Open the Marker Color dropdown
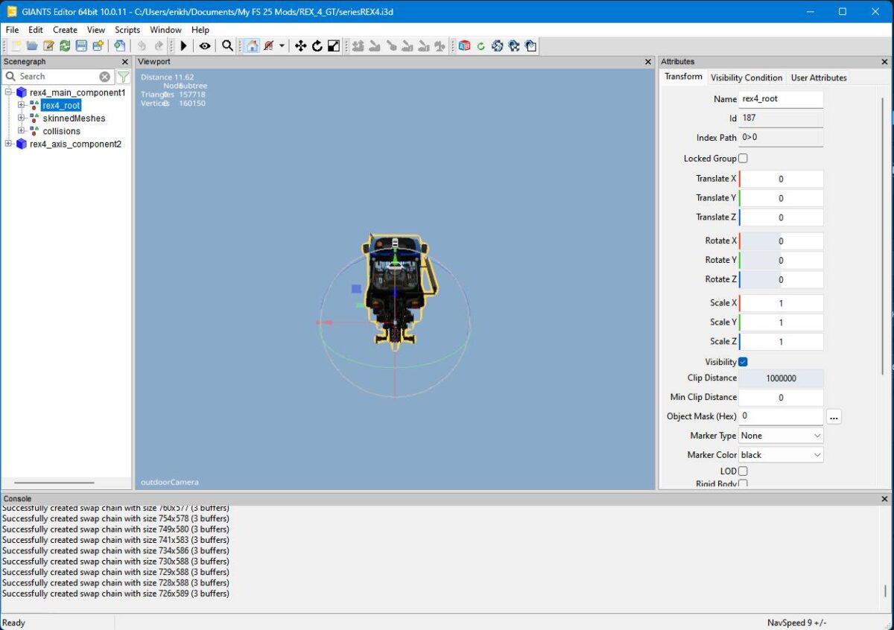894x630 pixels. (x=781, y=455)
